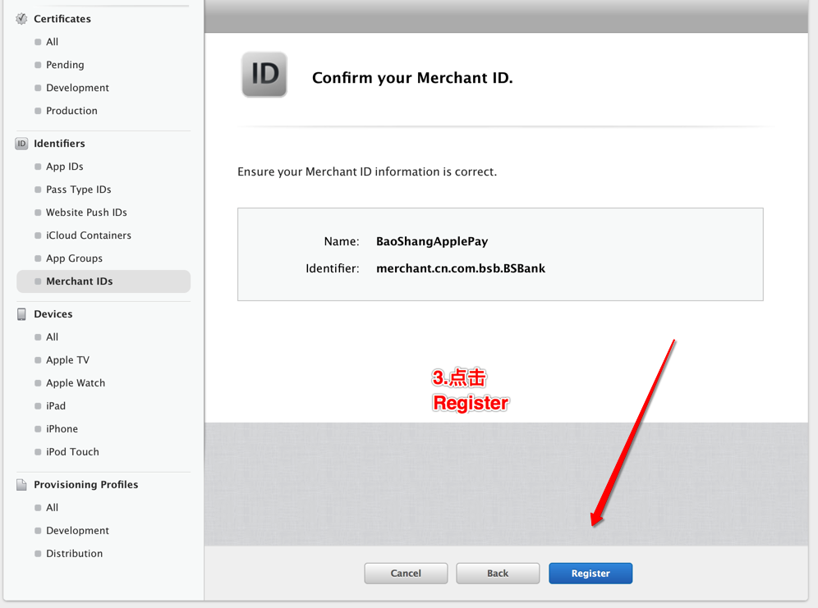Select Production certificates
818x608 pixels.
71,111
